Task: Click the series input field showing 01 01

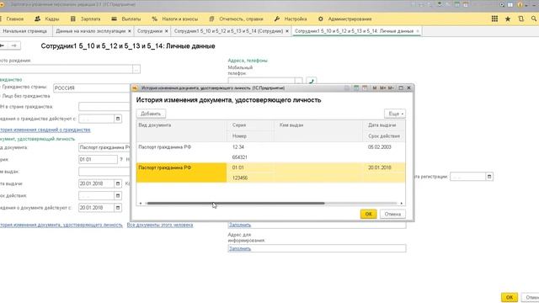Action: point(98,160)
